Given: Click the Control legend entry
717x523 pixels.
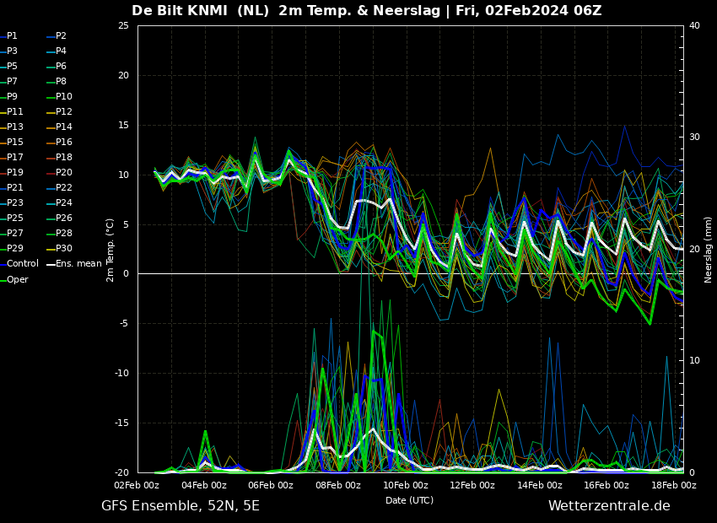Looking at the screenshot, I should pos(23,264).
